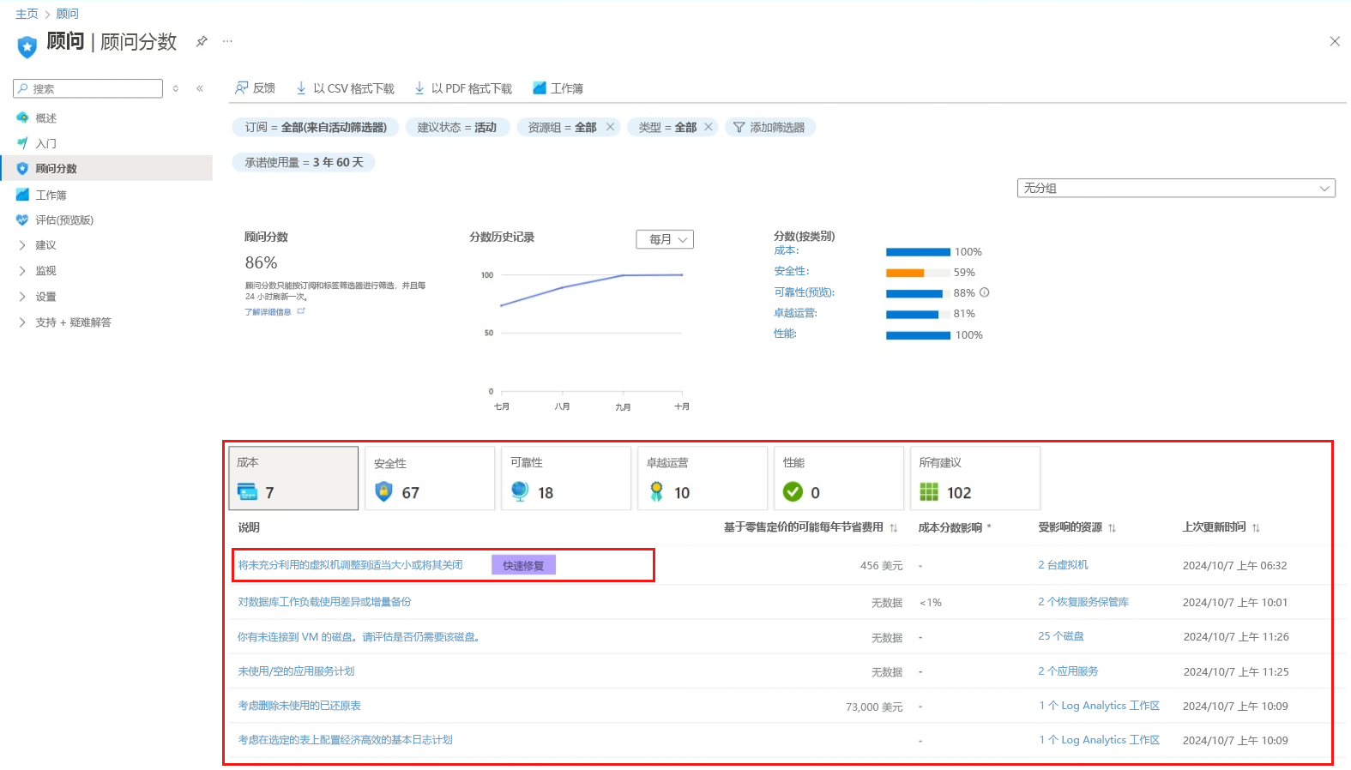The image size is (1351, 770).
Task: Open 将未充分利用的虚拟机调整到适当大小或将其关闭 recommendation
Action: tap(350, 565)
